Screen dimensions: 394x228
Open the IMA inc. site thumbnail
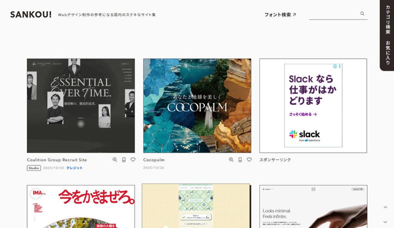pos(81,206)
